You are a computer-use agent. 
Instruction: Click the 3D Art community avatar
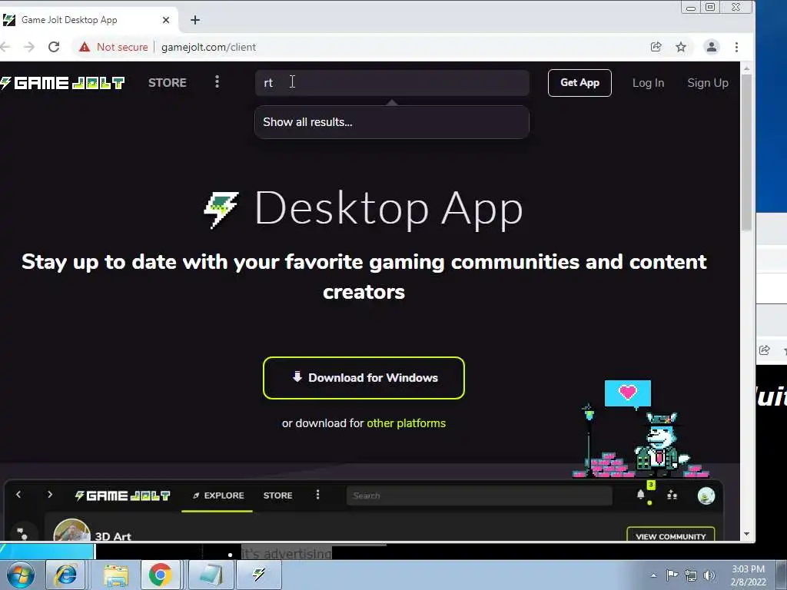[x=71, y=531]
